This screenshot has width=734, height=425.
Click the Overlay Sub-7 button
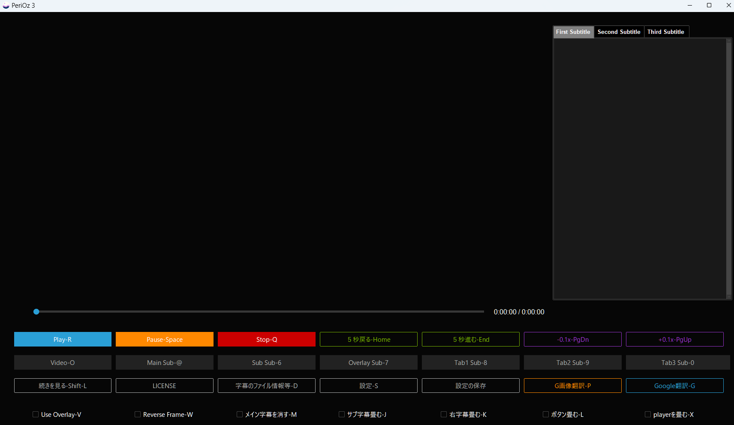tap(368, 362)
